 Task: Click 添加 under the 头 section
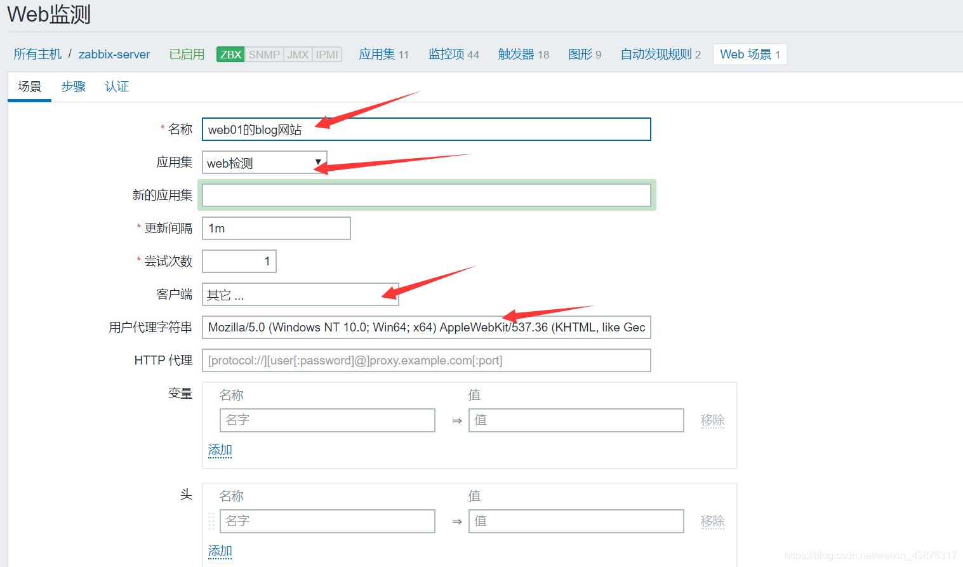[x=220, y=551]
